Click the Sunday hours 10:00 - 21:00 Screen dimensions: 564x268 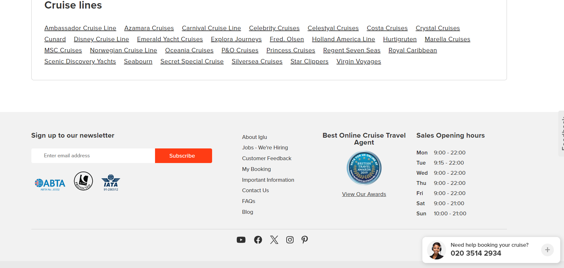[x=450, y=213]
